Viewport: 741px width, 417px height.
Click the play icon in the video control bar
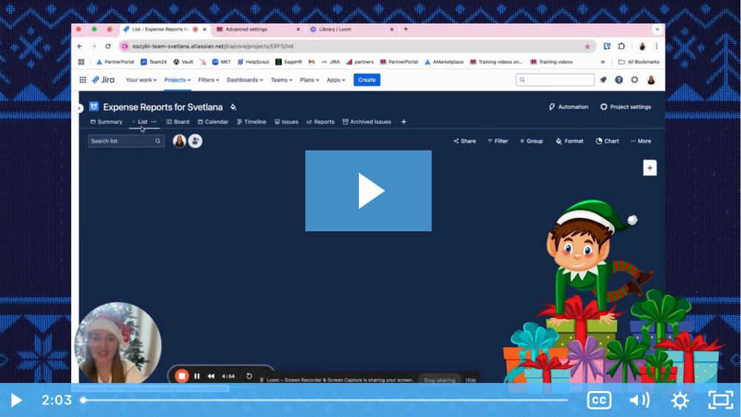tap(16, 401)
